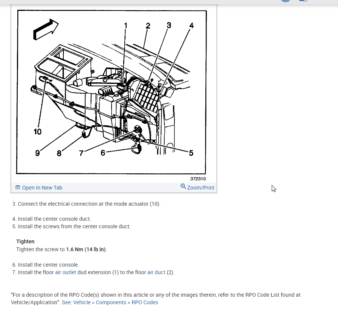Click callout number 10 in the diagram
Viewport: 338px width, 311px height.
tap(38, 132)
